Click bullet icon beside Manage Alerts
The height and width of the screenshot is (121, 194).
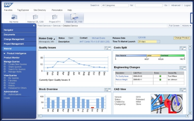pyautogui.click(x=5, y=72)
